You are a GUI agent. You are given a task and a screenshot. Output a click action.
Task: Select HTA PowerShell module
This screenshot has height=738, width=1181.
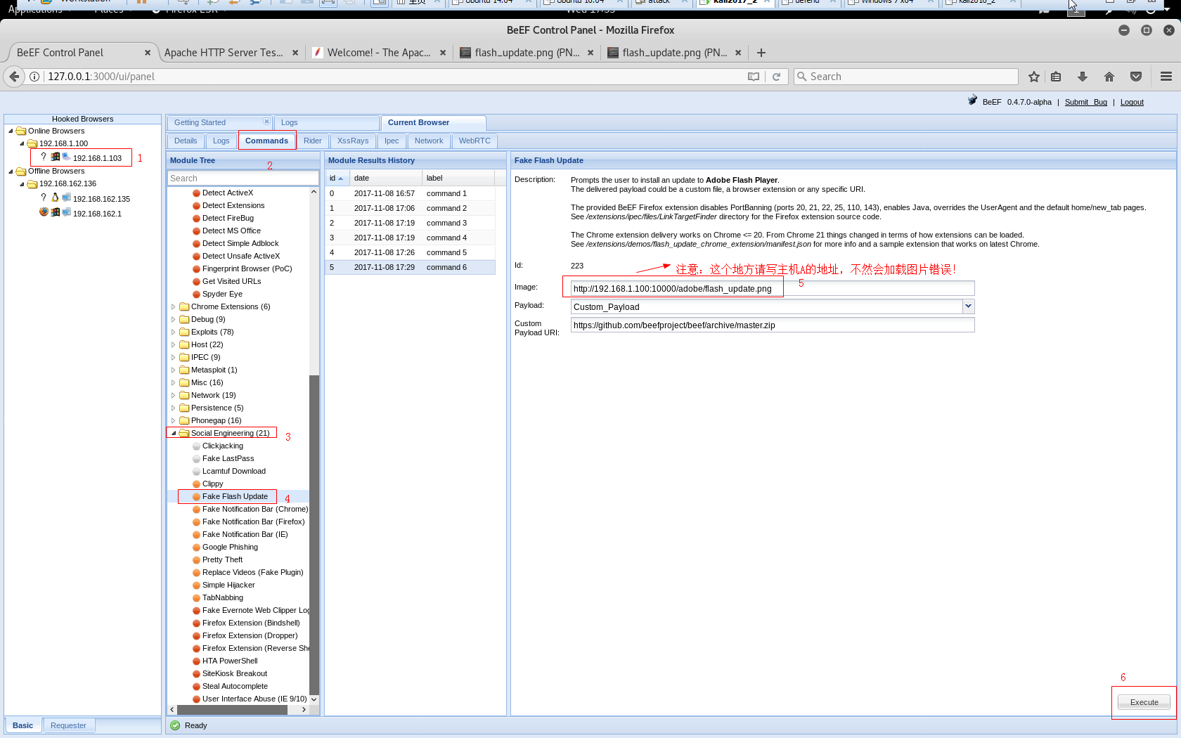point(230,661)
